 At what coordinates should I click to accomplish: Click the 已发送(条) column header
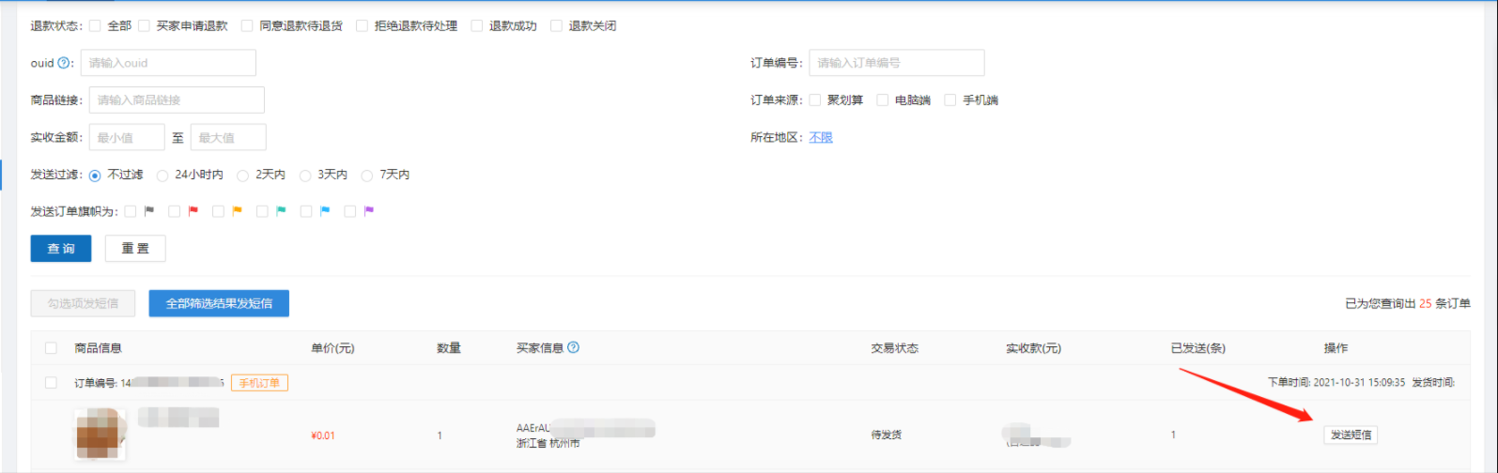(1198, 348)
